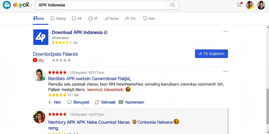Click emoji before Conkansia
Screen dimensions: 269x134
tap(134, 122)
